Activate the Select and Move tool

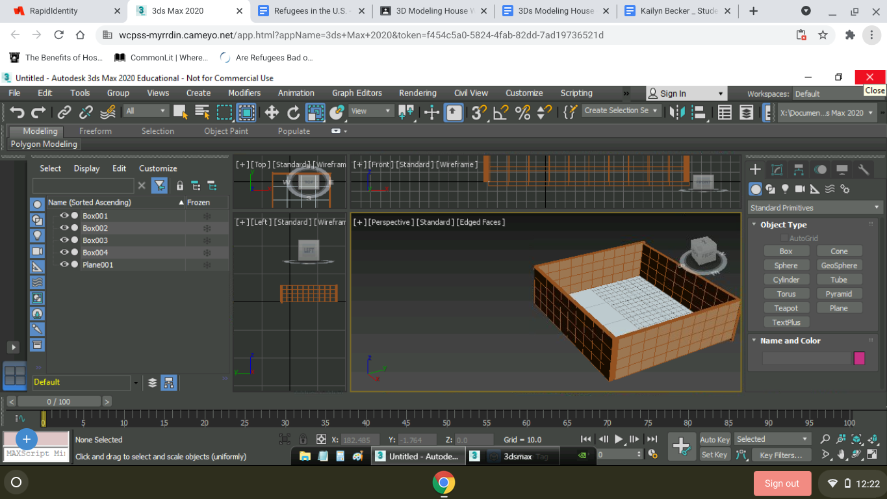[x=272, y=110]
